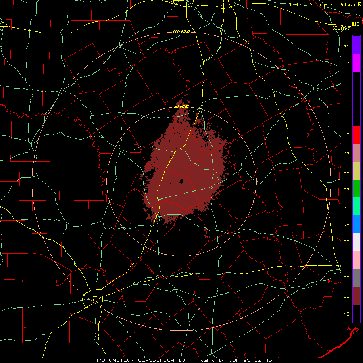Screen dimensions: 363x363
Task: Click the HA red legend color swatch
Action: (356, 135)
